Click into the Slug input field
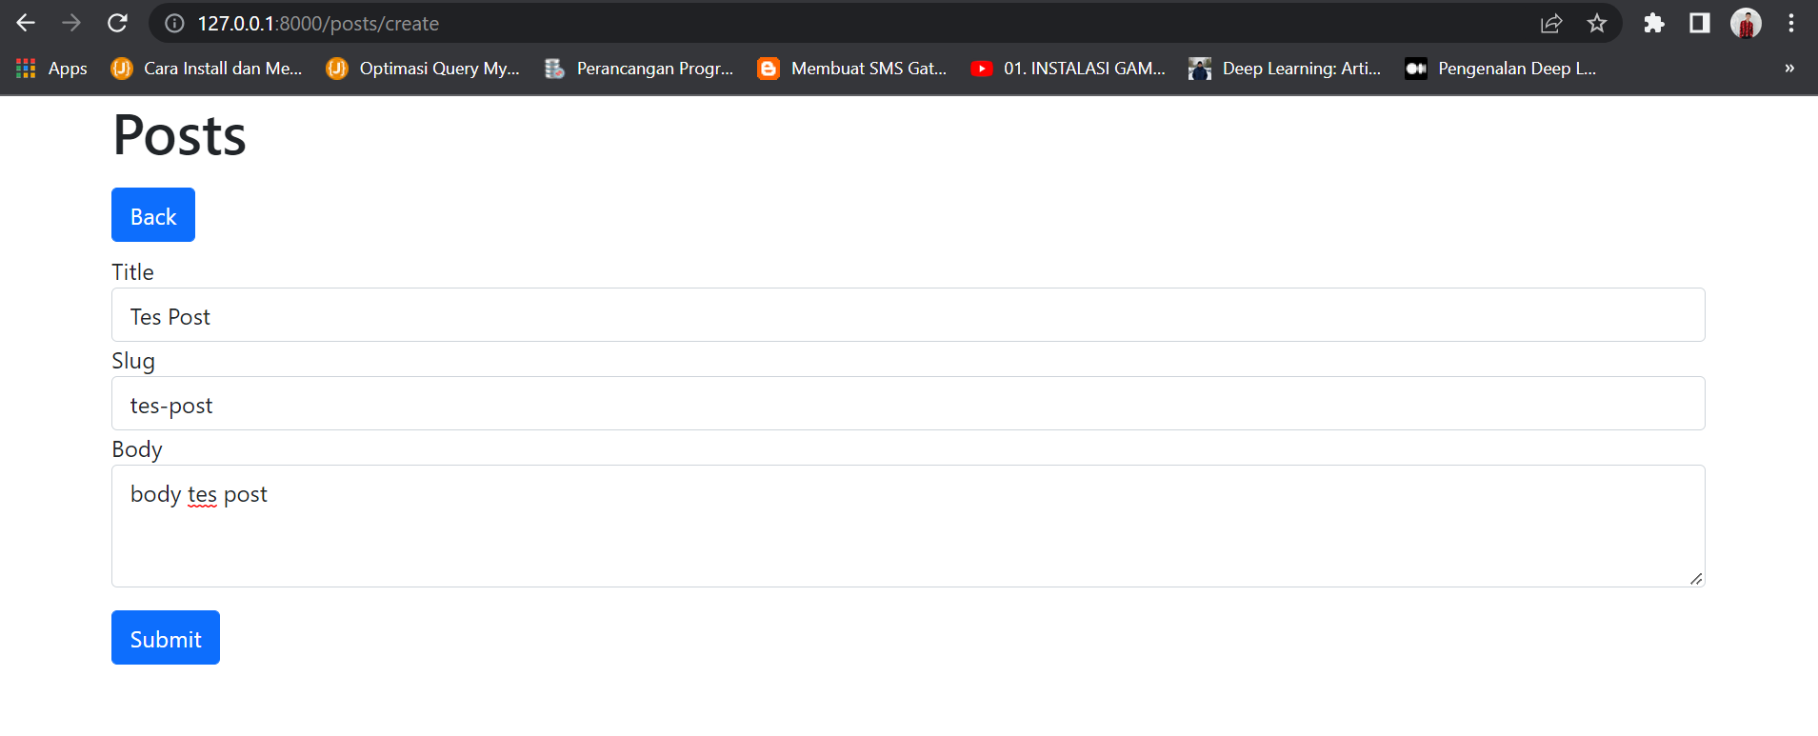 point(908,404)
